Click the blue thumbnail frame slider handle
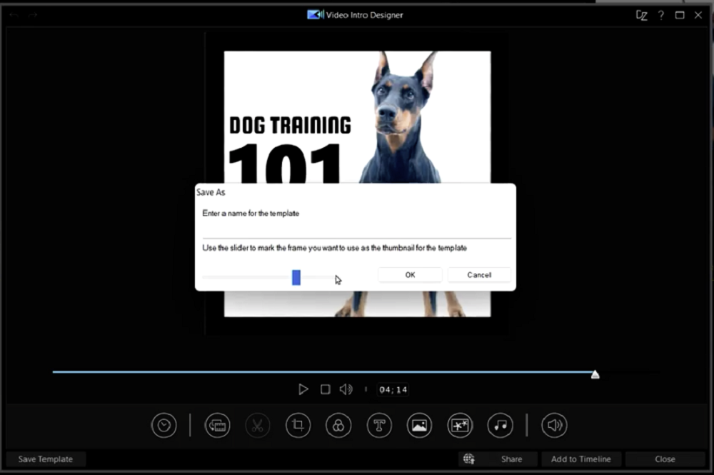 [x=296, y=277]
